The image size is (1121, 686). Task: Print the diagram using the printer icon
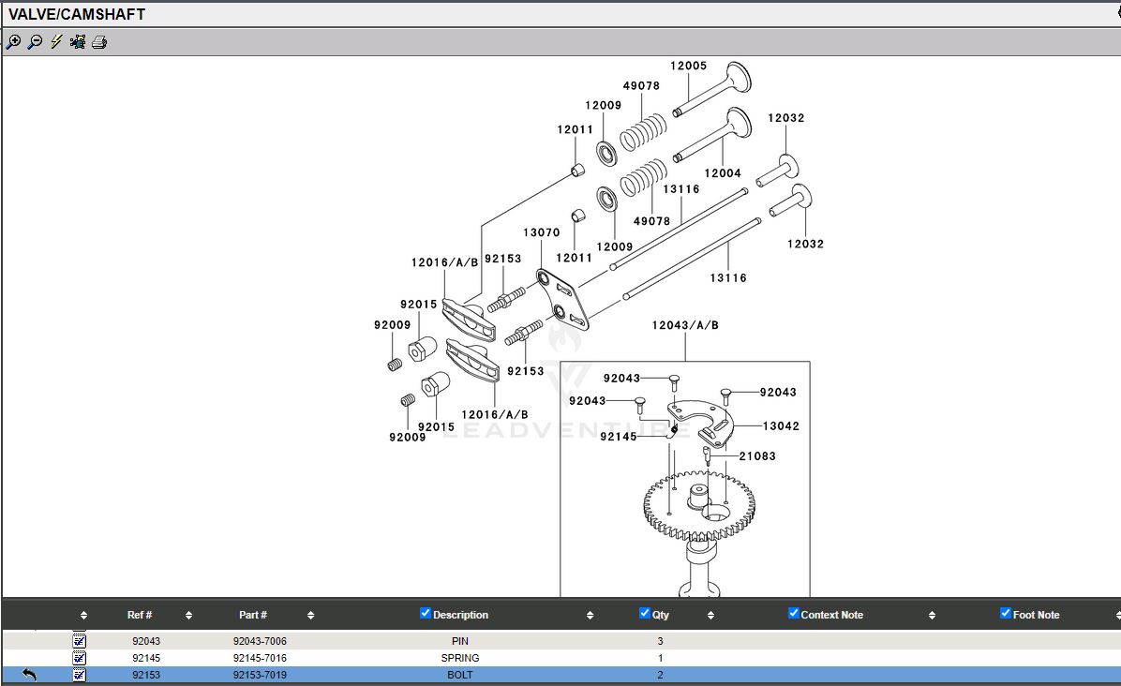[99, 42]
